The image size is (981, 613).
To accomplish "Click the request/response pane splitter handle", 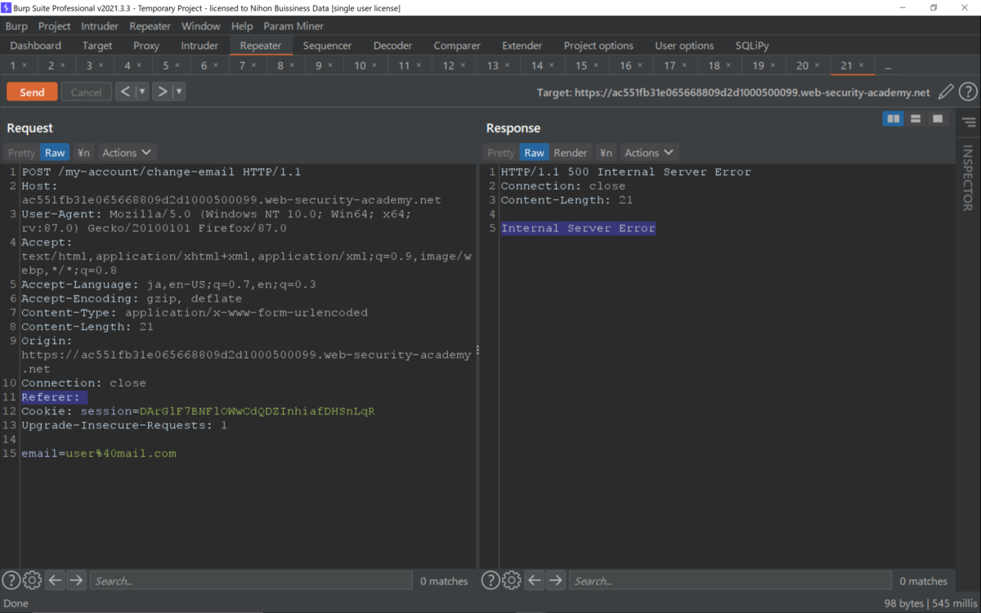I will coord(478,349).
